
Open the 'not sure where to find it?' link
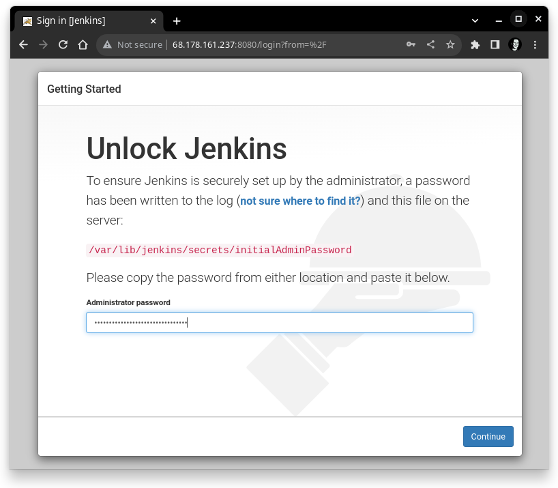click(300, 201)
